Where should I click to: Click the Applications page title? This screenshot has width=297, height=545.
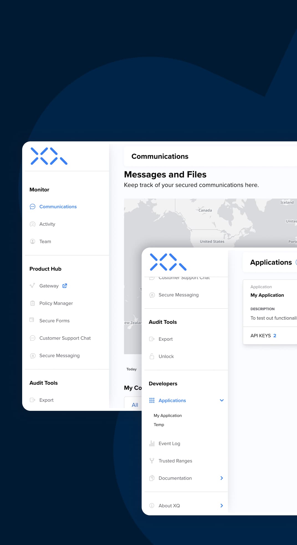[x=271, y=262]
